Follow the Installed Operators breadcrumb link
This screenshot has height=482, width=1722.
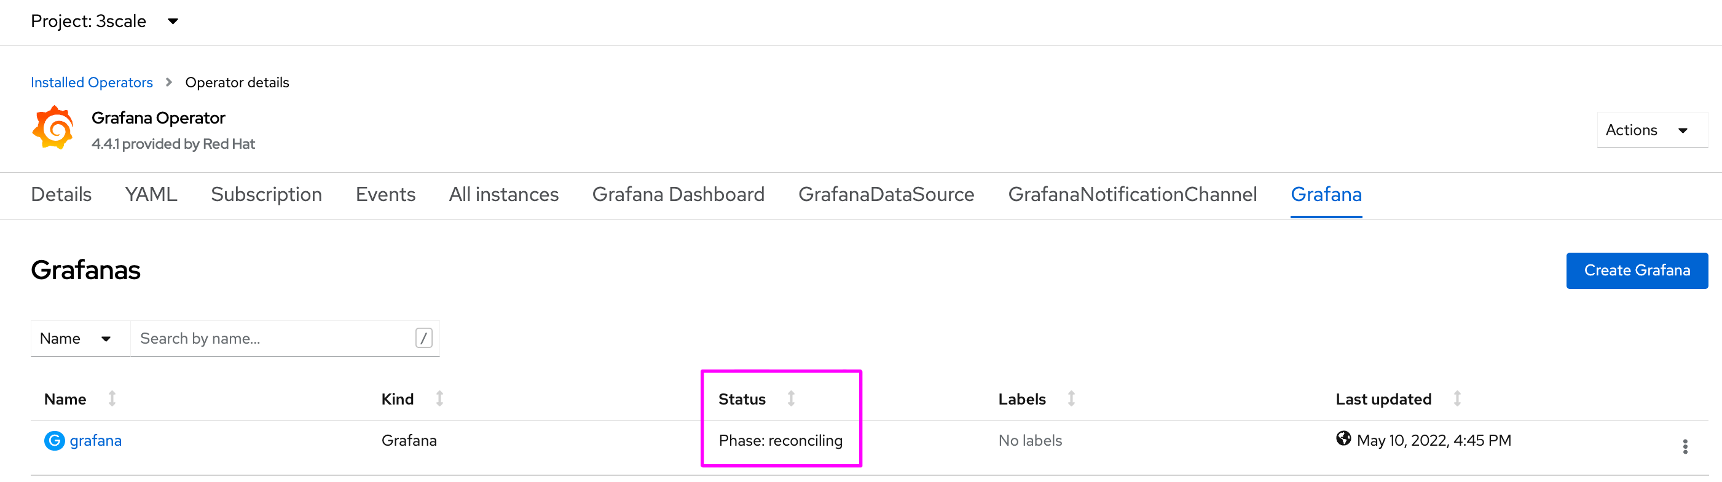(x=92, y=82)
